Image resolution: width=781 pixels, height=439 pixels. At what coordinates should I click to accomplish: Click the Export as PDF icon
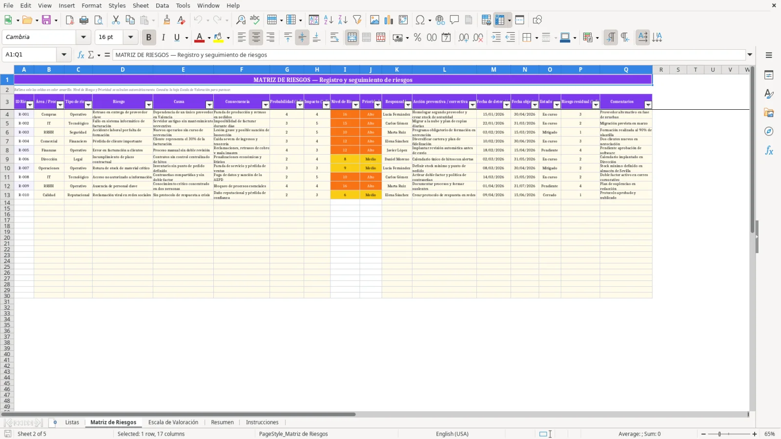(x=70, y=20)
